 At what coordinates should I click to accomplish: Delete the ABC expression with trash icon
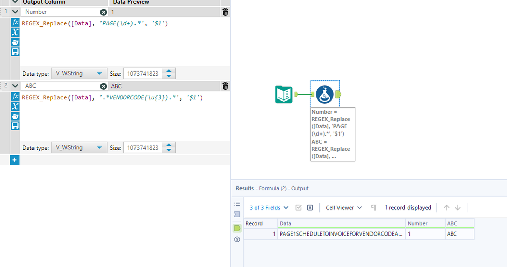click(x=225, y=86)
